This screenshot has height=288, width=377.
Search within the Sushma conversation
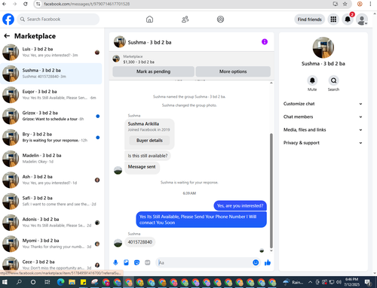pyautogui.click(x=333, y=80)
